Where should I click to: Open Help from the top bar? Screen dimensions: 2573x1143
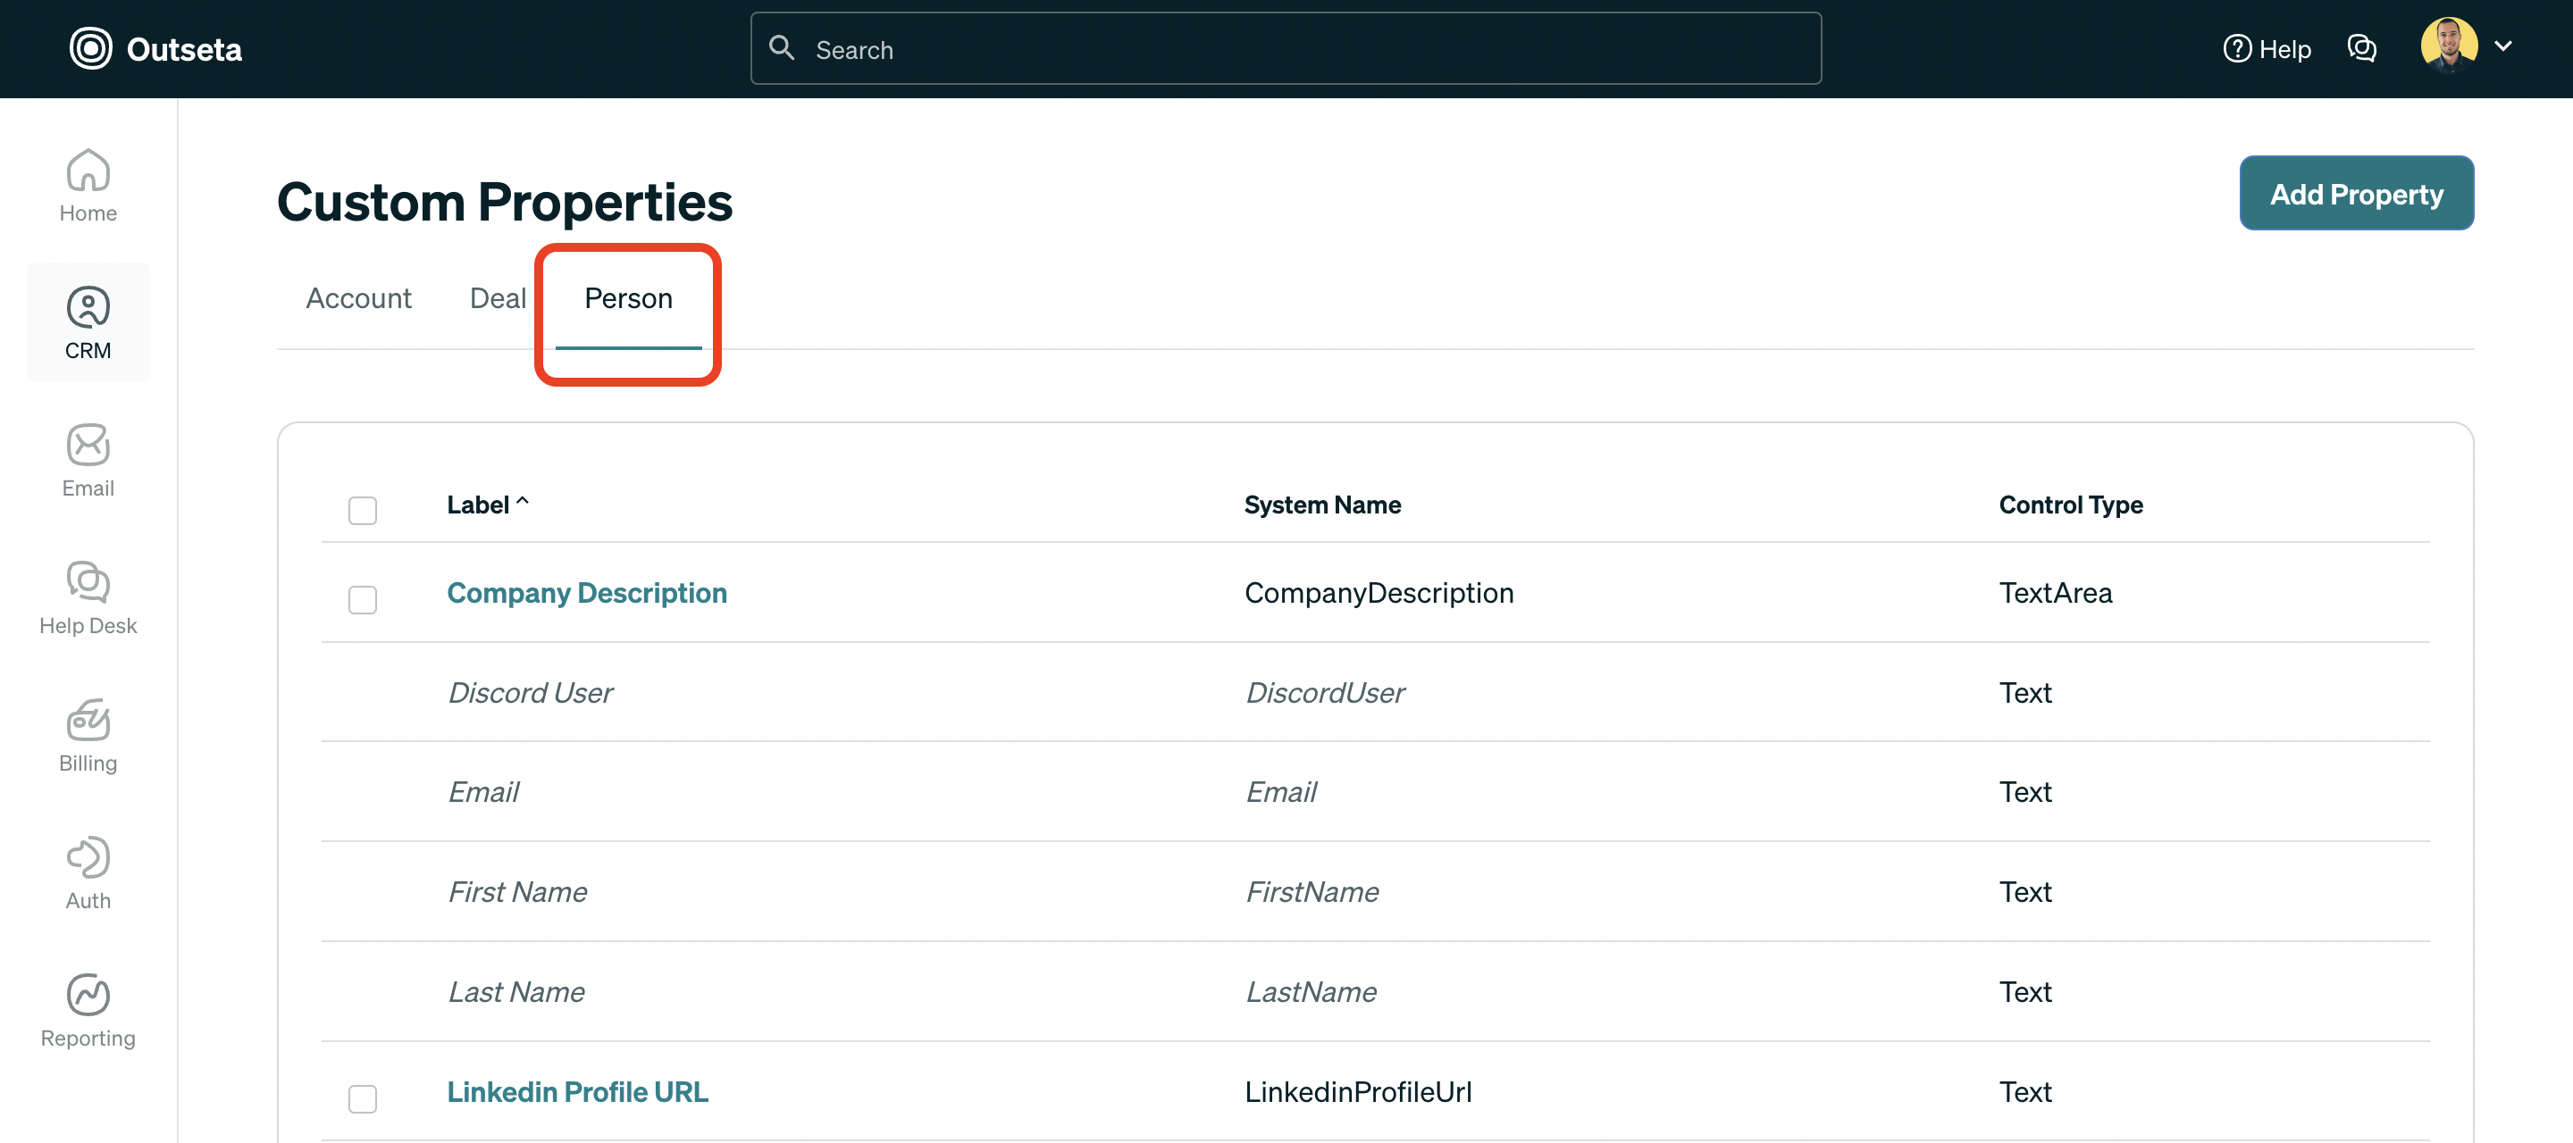(2267, 48)
